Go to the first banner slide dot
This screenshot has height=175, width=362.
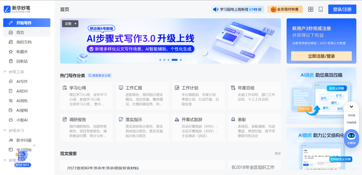coord(160,60)
